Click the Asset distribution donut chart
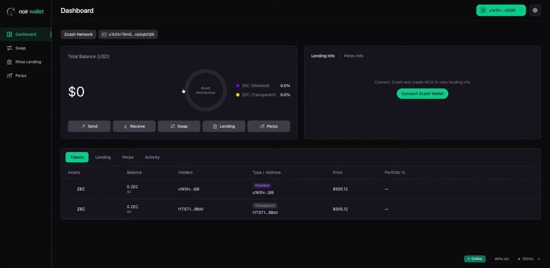 [x=206, y=90]
